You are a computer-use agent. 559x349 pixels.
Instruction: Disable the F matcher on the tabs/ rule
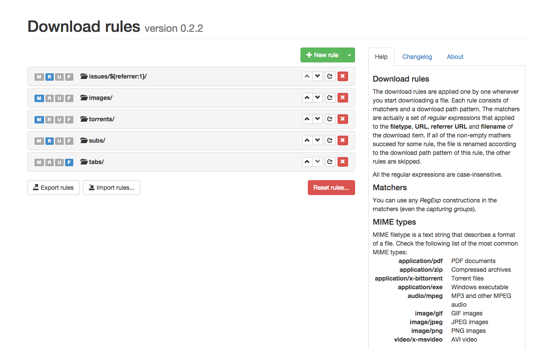tap(69, 162)
